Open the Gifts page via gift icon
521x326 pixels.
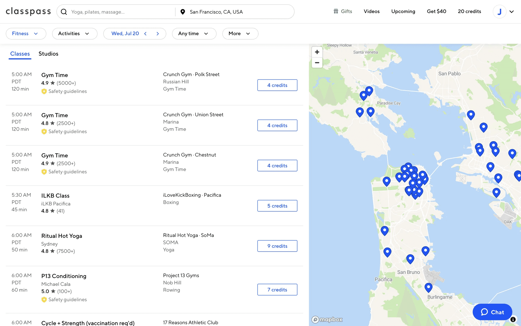(336, 11)
